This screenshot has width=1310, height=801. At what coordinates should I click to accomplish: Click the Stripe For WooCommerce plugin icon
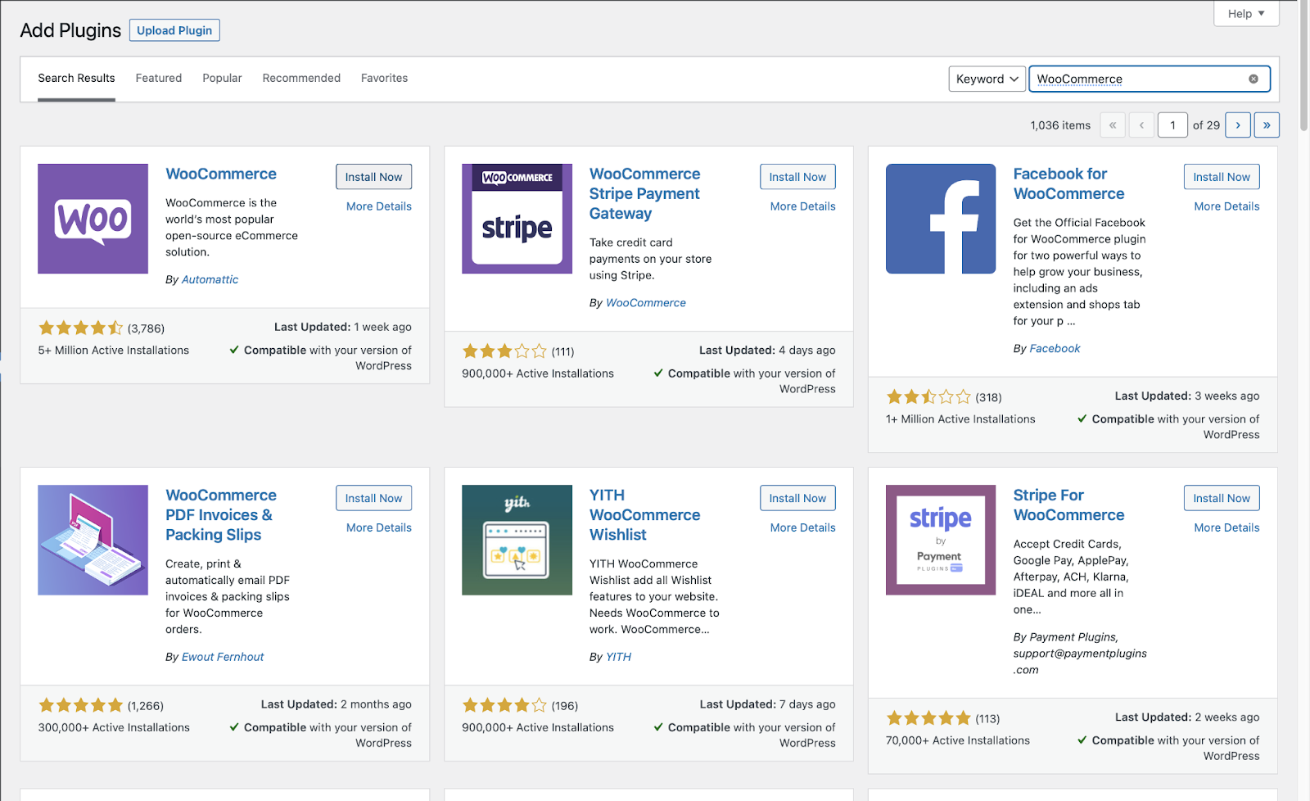click(941, 540)
